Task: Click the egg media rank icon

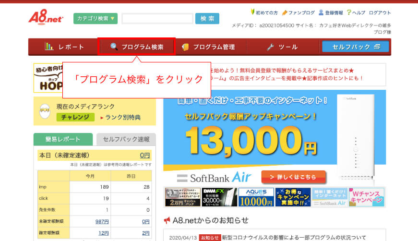Action: pos(45,111)
